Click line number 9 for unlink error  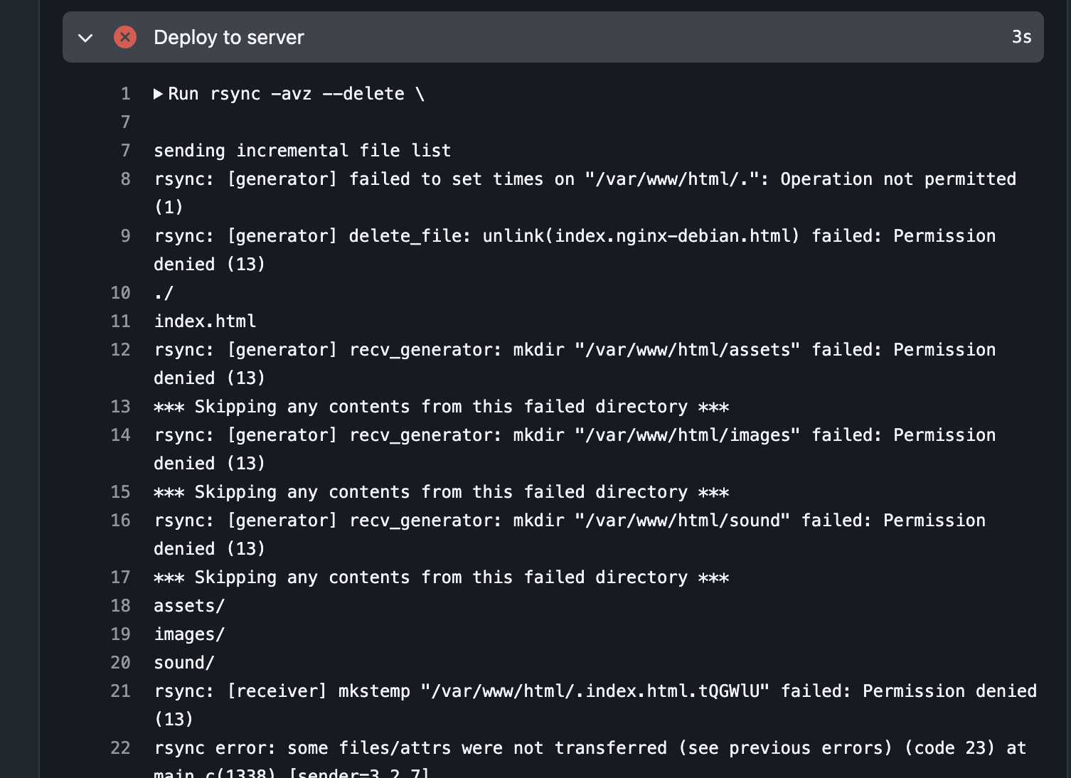[x=125, y=236]
